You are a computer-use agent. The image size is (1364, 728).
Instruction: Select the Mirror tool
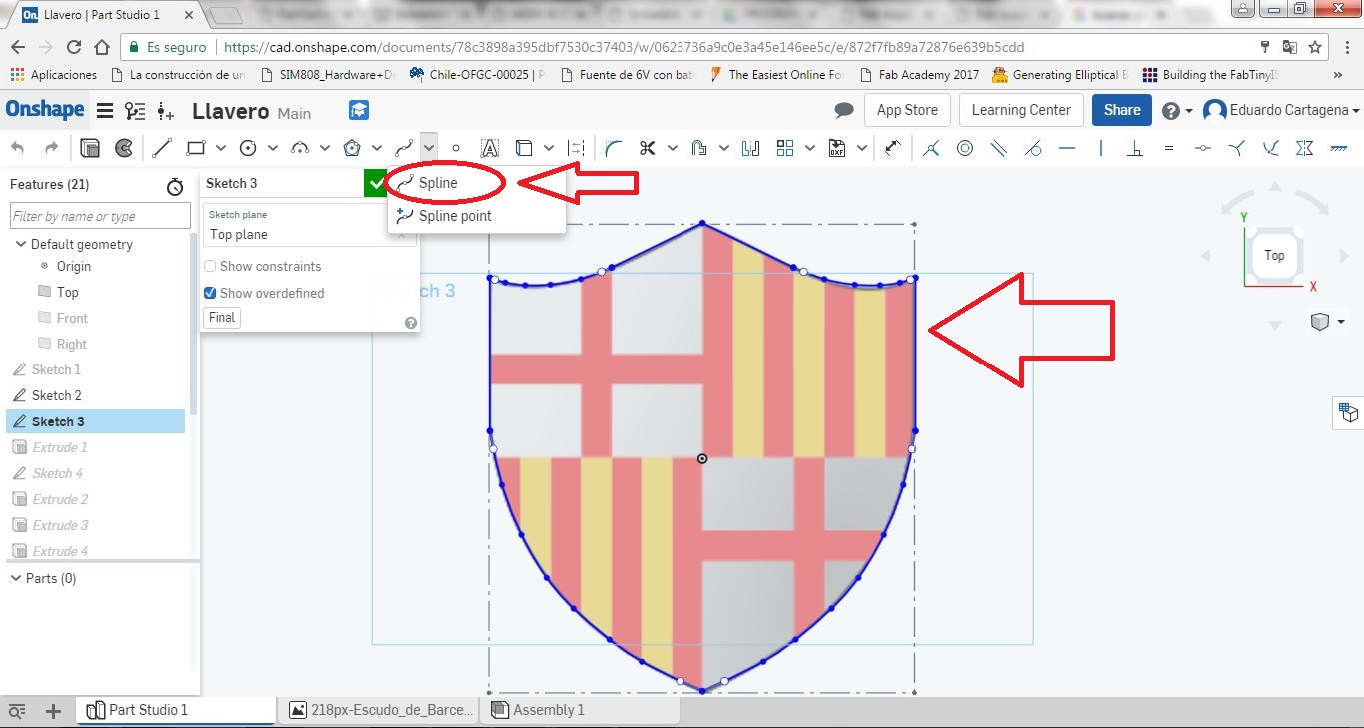tap(751, 148)
